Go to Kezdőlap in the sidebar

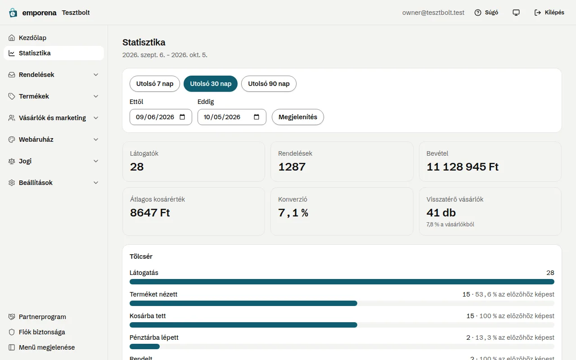pyautogui.click(x=54, y=38)
